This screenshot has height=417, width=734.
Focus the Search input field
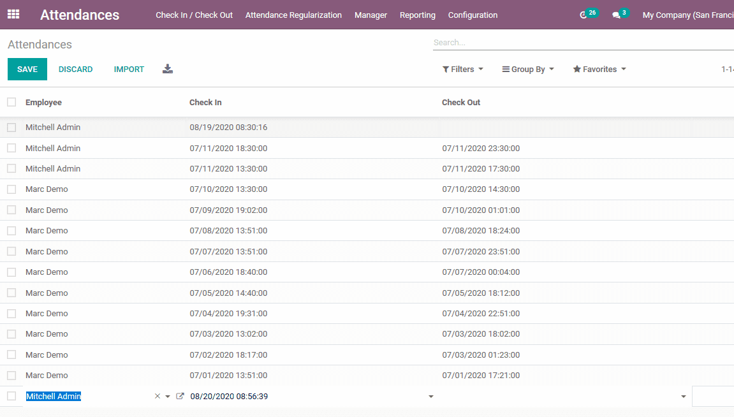(584, 43)
